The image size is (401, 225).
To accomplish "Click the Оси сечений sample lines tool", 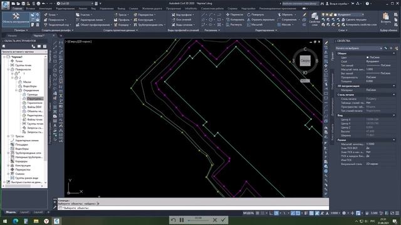I will coord(182,19).
